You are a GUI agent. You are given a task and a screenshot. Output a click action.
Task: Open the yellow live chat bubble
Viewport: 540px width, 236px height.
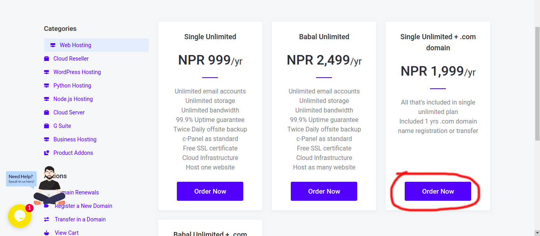pyautogui.click(x=19, y=216)
